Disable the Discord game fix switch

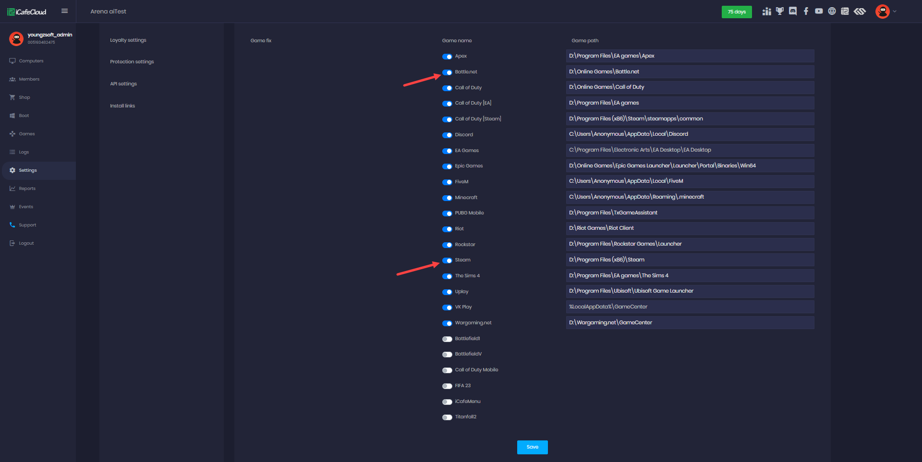[x=447, y=135]
